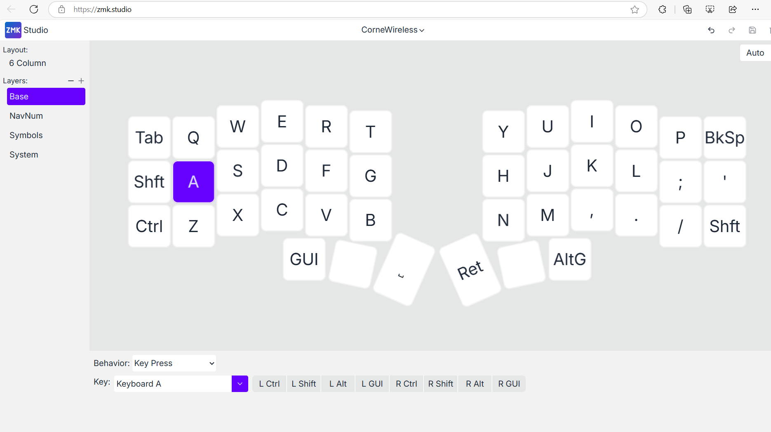This screenshot has height=432, width=771.
Task: Enable the R Alt modifier
Action: 475,384
